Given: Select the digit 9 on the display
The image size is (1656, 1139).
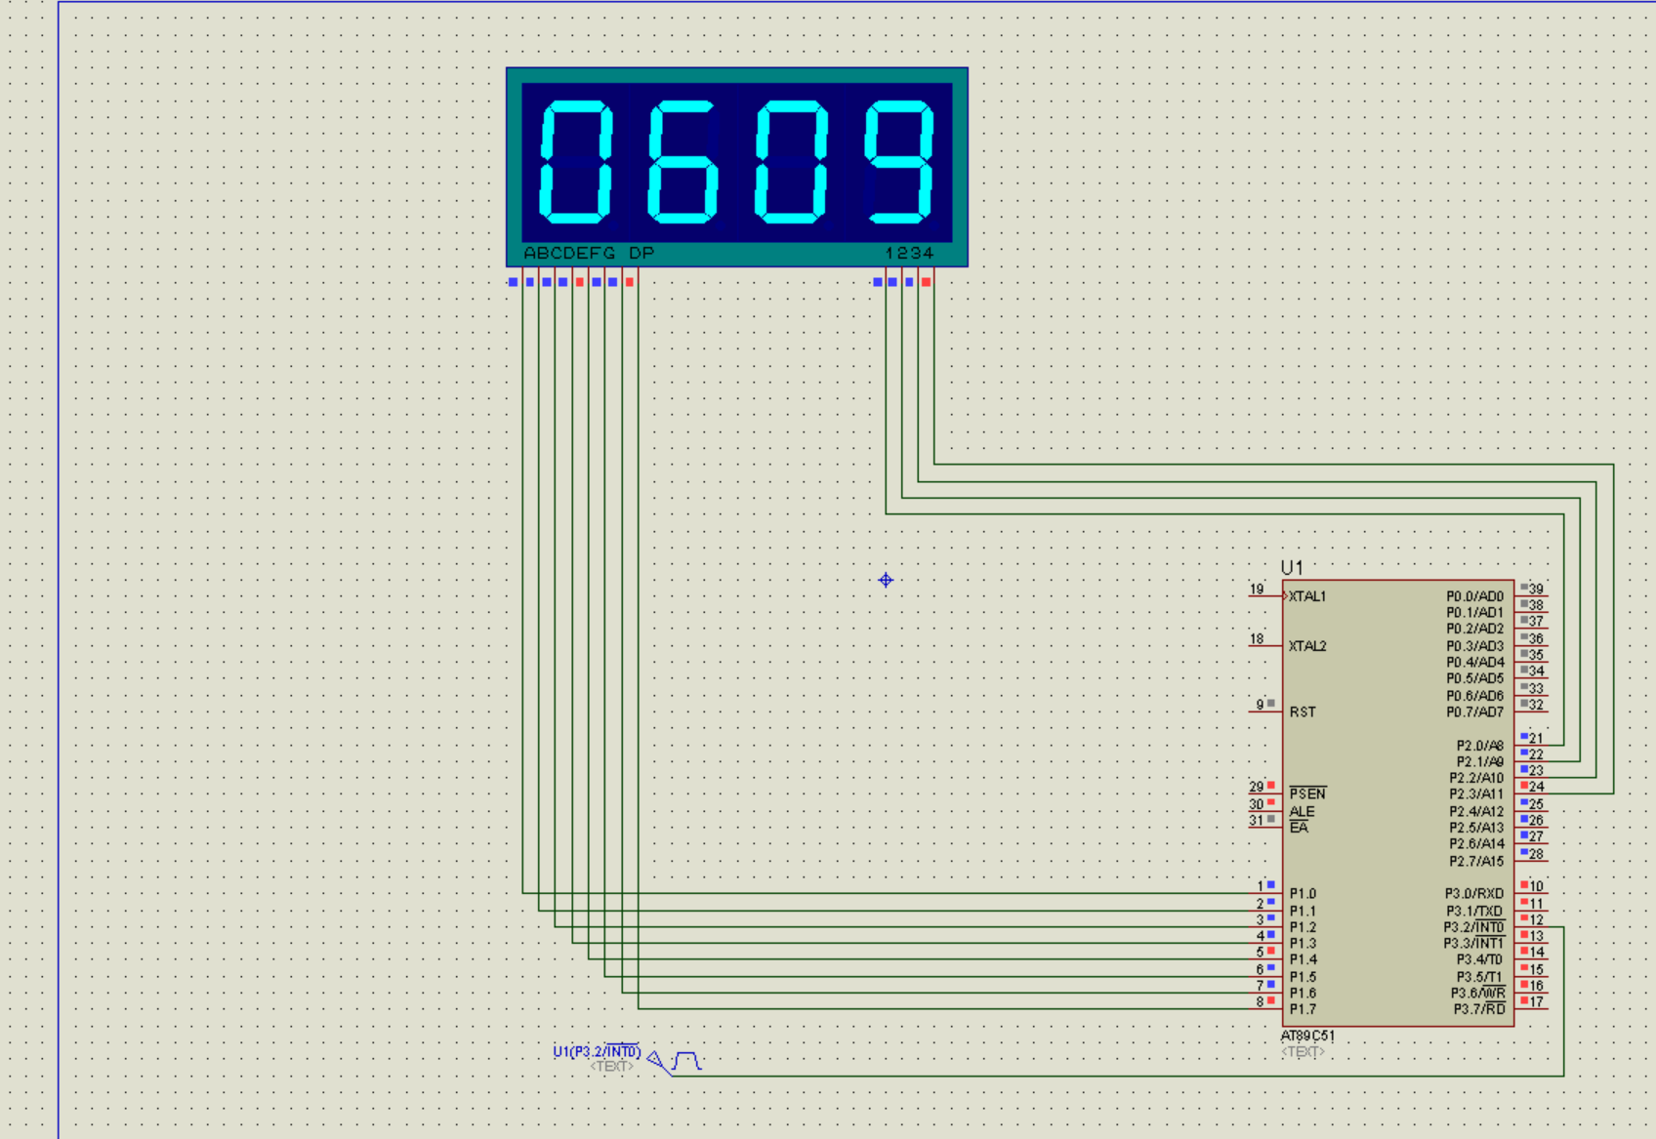Looking at the screenshot, I should click(899, 161).
